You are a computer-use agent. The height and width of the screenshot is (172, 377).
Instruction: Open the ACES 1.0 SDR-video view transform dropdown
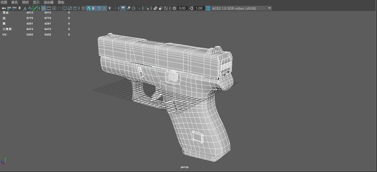coord(241,8)
